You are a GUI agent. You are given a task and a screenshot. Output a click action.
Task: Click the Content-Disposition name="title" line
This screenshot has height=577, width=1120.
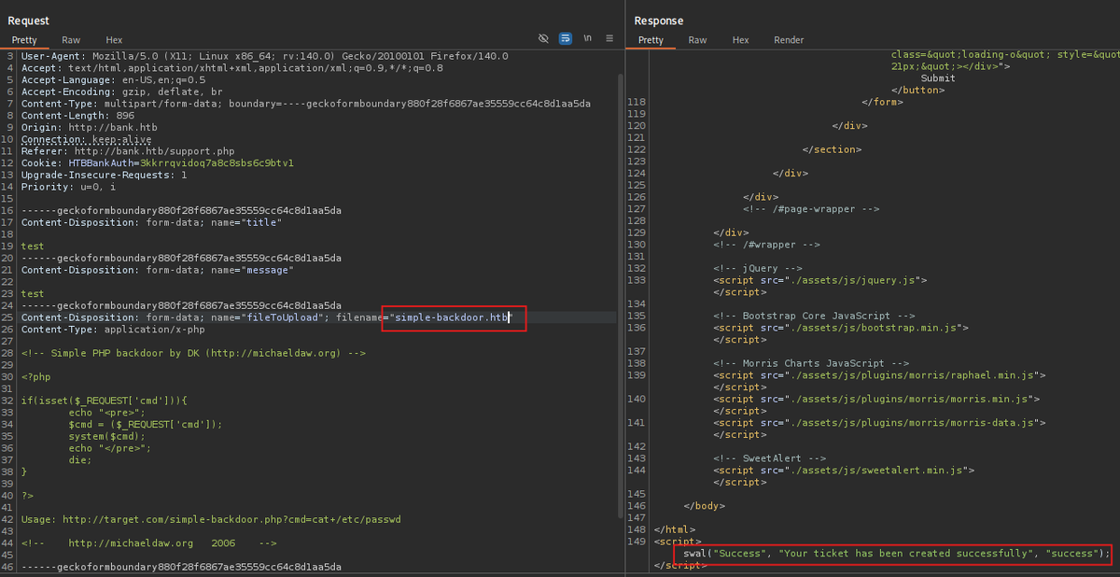click(151, 222)
